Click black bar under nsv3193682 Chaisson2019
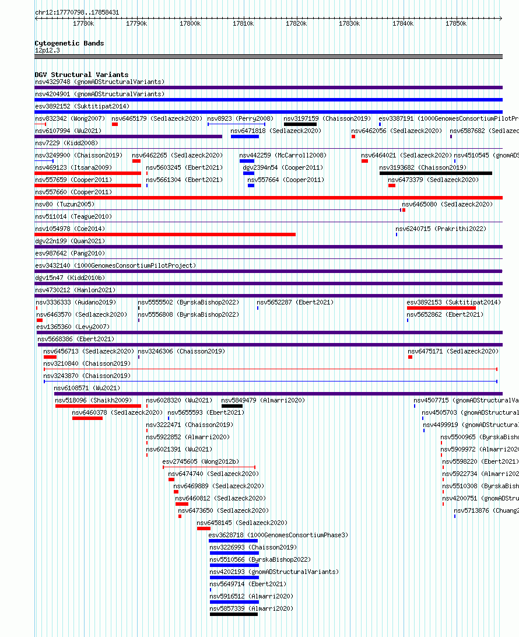519x637 pixels. click(436, 173)
